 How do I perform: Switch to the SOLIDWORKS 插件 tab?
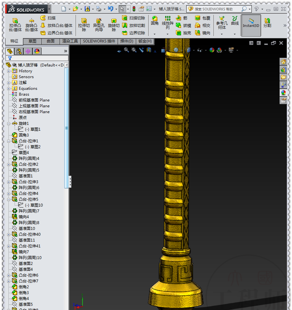(x=99, y=41)
